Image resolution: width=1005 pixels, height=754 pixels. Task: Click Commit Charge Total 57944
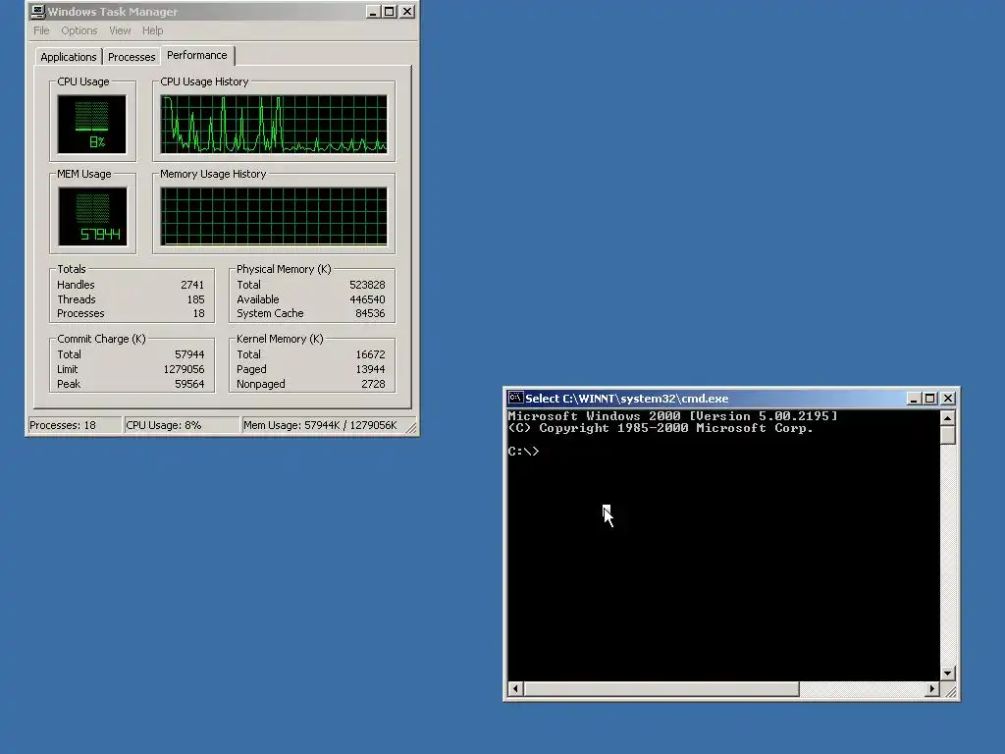click(x=189, y=354)
